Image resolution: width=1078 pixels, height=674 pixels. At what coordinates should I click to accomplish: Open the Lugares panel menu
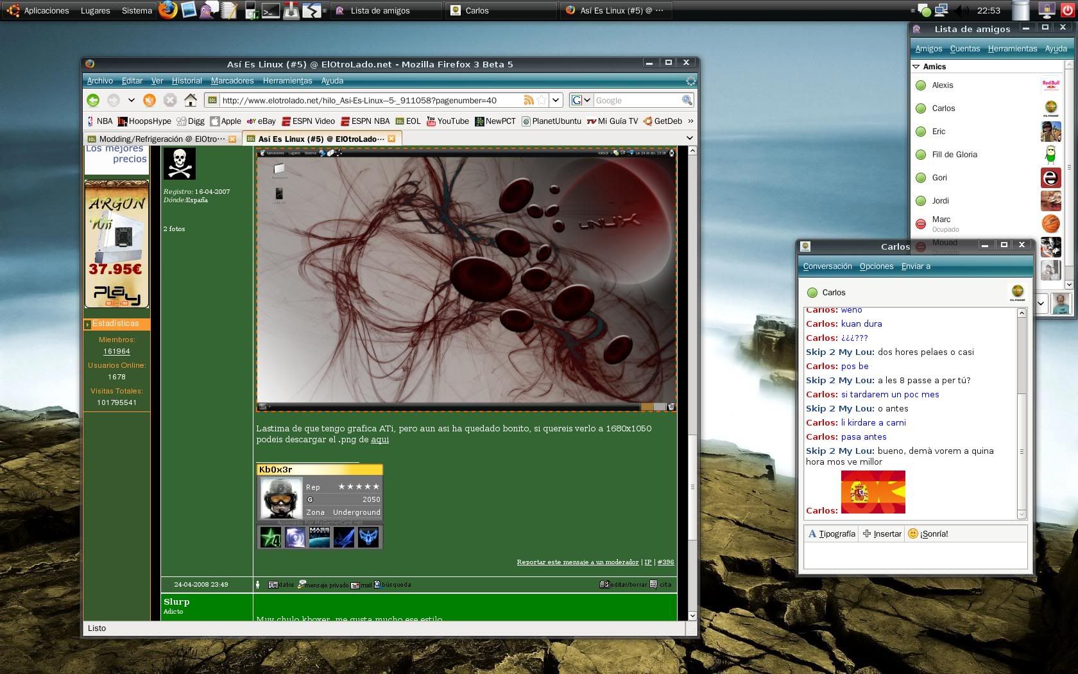[95, 11]
